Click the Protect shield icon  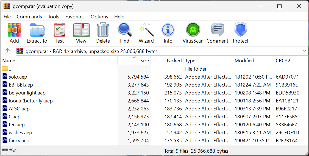(x=240, y=30)
